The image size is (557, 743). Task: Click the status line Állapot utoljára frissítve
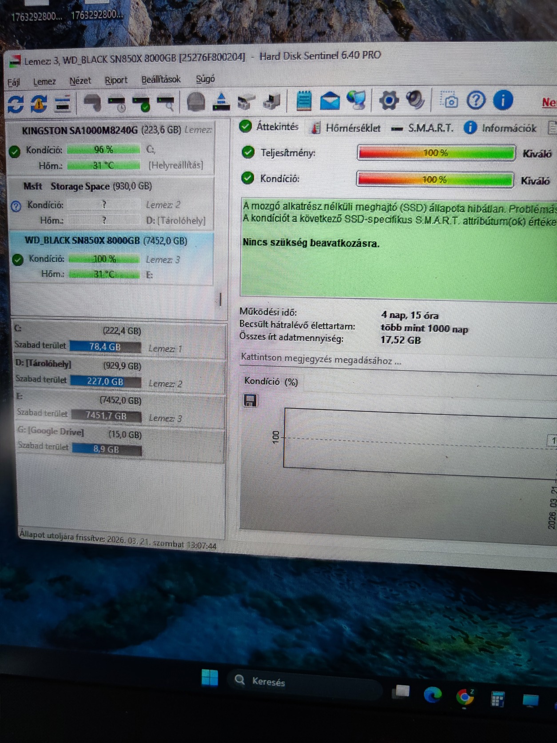(118, 540)
